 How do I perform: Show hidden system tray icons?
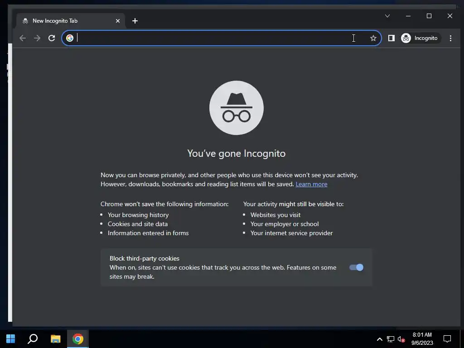pos(379,339)
